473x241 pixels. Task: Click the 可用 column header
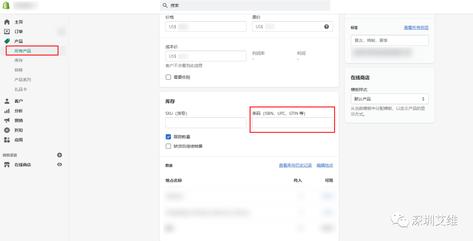329,180
